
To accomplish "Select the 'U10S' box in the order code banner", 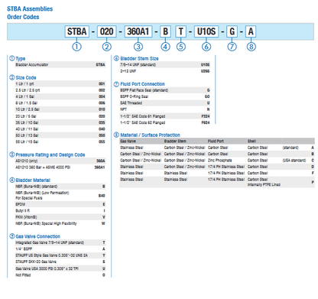I will [206, 31].
